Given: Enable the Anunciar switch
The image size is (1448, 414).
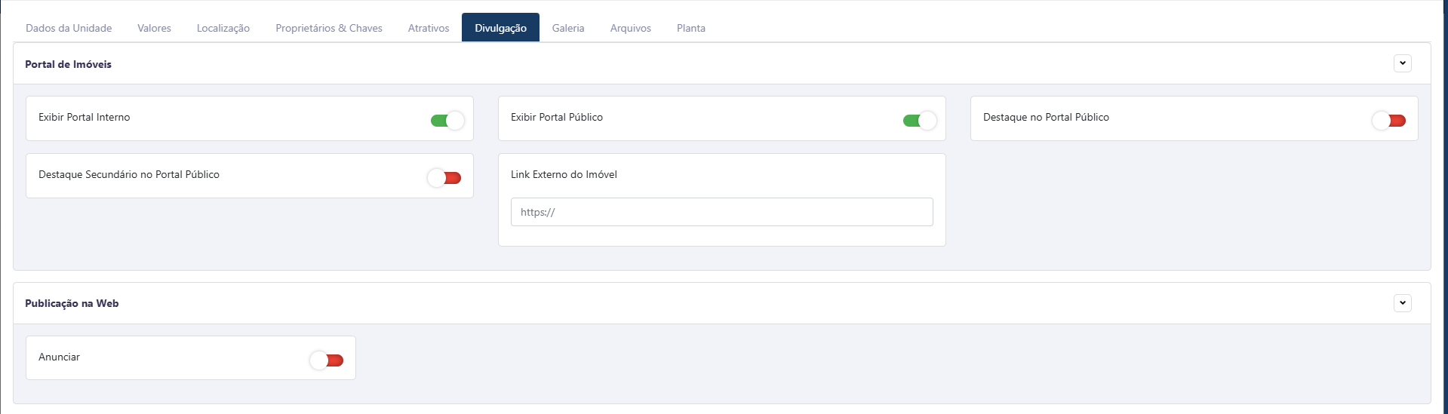Looking at the screenshot, I should [x=327, y=360].
